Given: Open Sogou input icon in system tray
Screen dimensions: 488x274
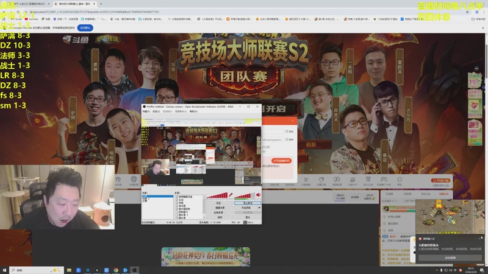Looking at the screenshot, I should (461, 270).
